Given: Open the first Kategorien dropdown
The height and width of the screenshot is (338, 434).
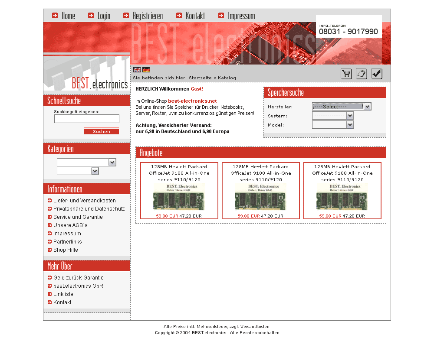Looking at the screenshot, I should [86, 162].
